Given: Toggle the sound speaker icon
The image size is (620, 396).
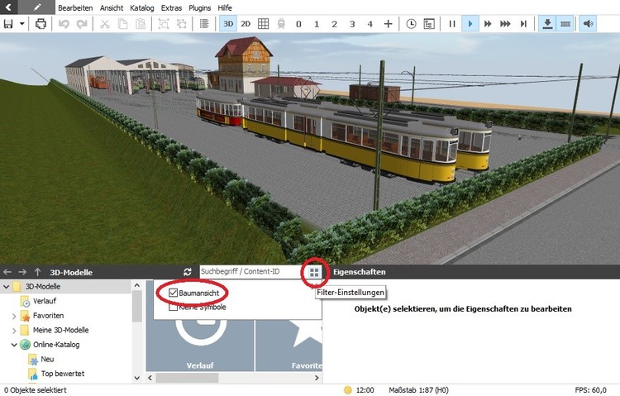Looking at the screenshot, I should pyautogui.click(x=588, y=24).
